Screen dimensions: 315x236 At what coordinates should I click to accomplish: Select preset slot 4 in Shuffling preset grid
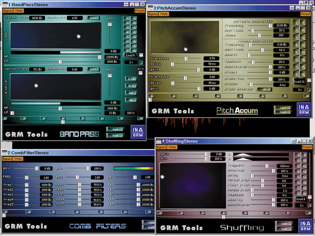click(298, 171)
